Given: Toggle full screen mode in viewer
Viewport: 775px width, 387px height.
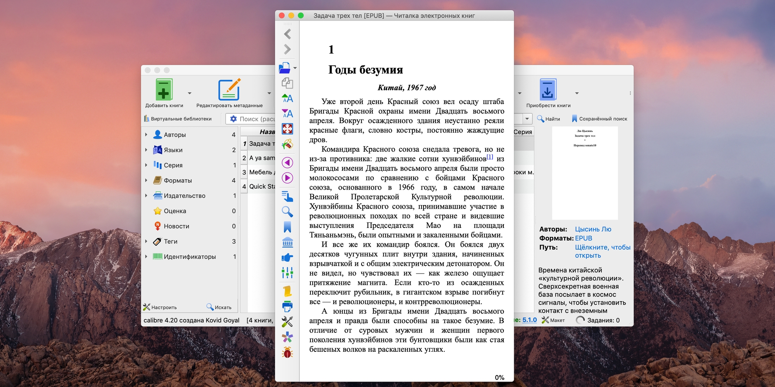Looking at the screenshot, I should (287, 128).
